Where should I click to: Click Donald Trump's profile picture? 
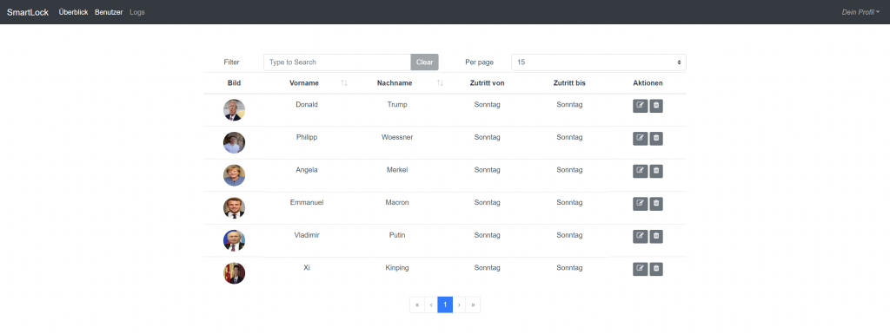tap(234, 110)
